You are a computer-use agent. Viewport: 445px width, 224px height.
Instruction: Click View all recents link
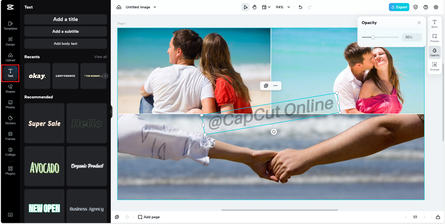coord(100,57)
